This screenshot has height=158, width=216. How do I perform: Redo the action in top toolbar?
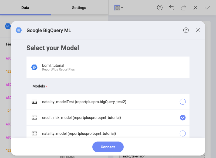184,8
